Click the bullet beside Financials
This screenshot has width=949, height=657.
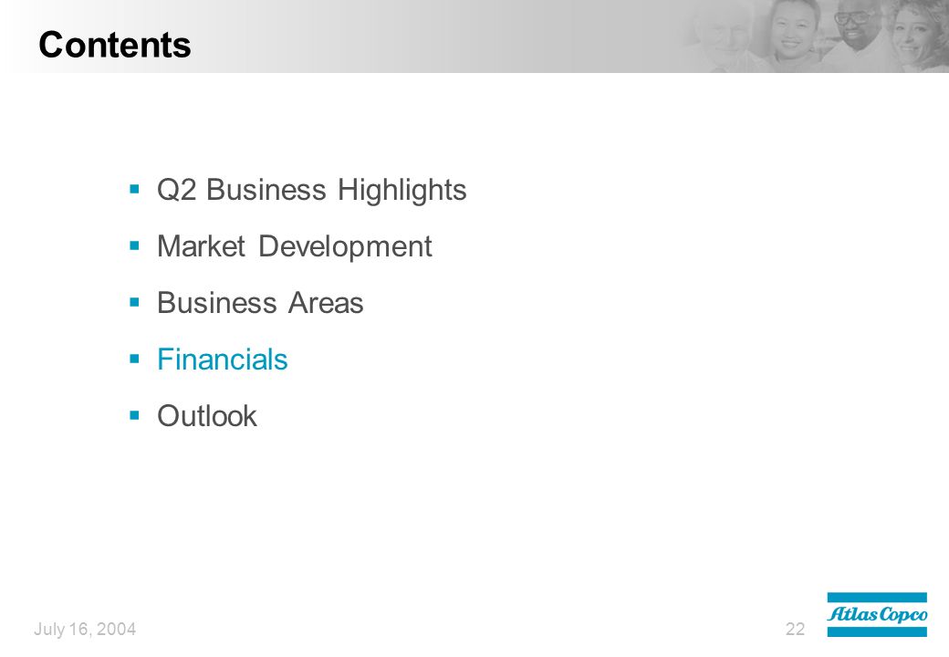[134, 360]
